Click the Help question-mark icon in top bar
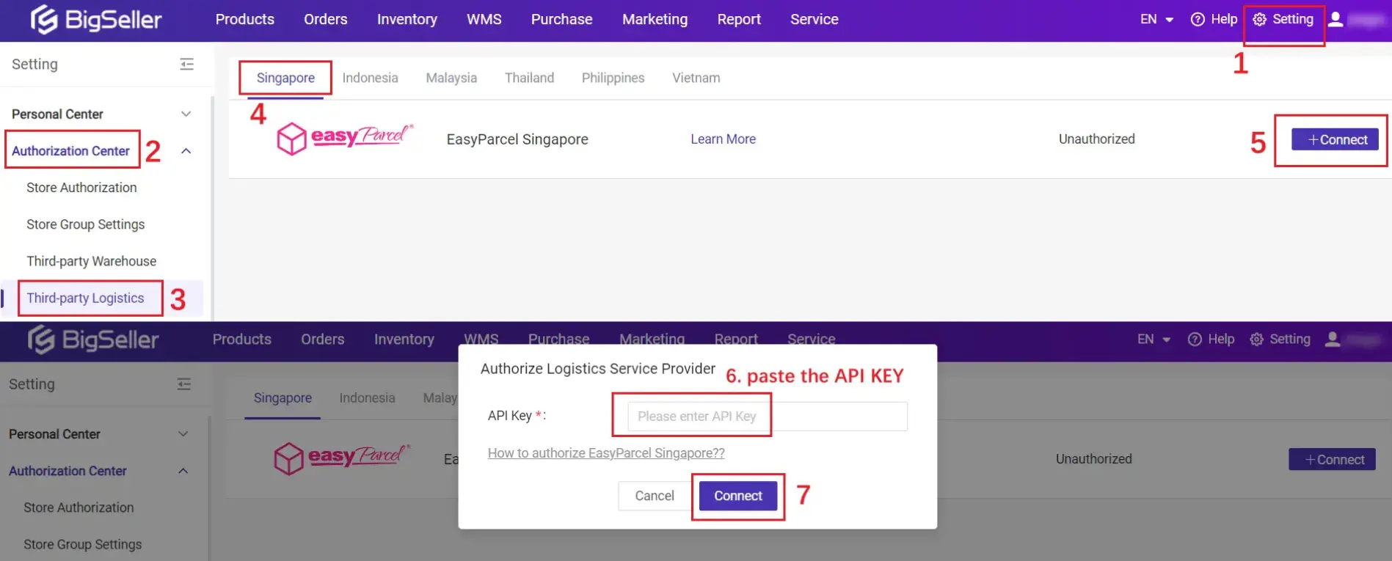 [1198, 20]
